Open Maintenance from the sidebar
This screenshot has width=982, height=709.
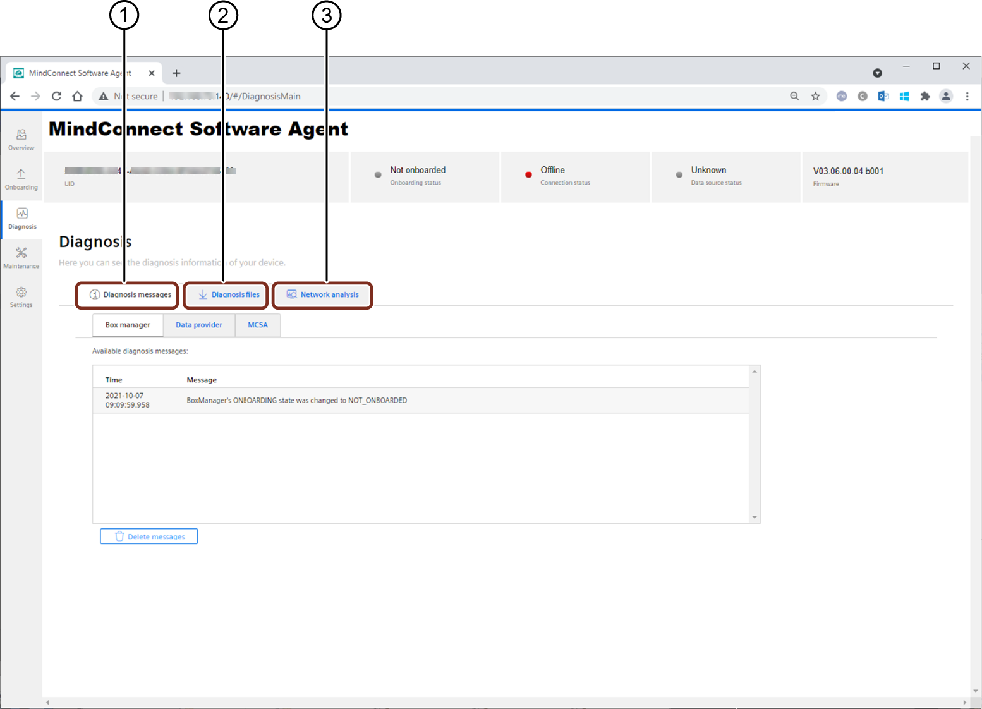pyautogui.click(x=21, y=258)
